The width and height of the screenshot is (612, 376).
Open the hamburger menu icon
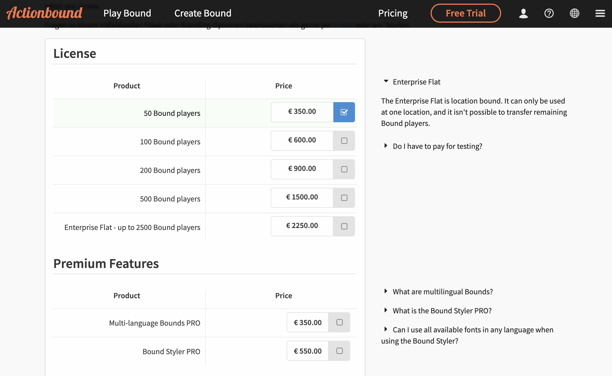tap(600, 13)
